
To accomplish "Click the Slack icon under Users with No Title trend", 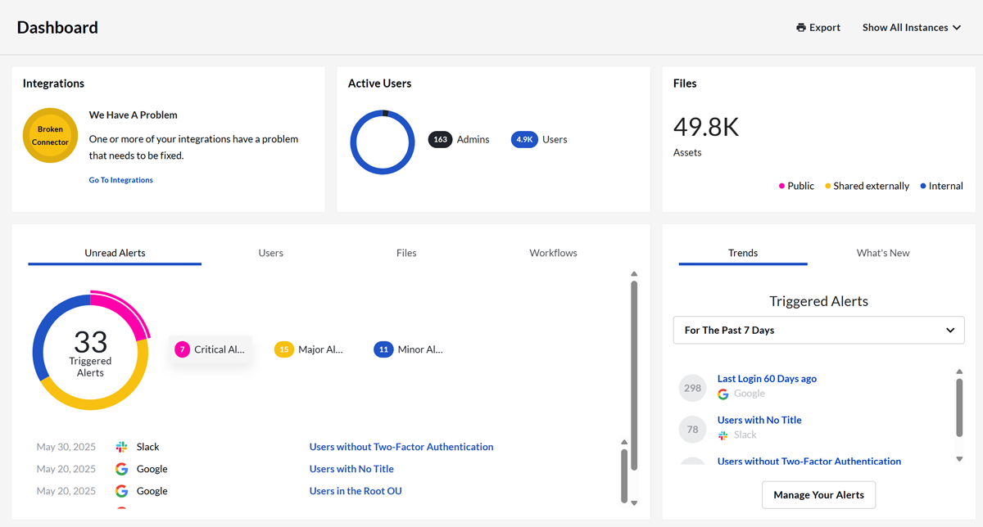I will point(723,435).
